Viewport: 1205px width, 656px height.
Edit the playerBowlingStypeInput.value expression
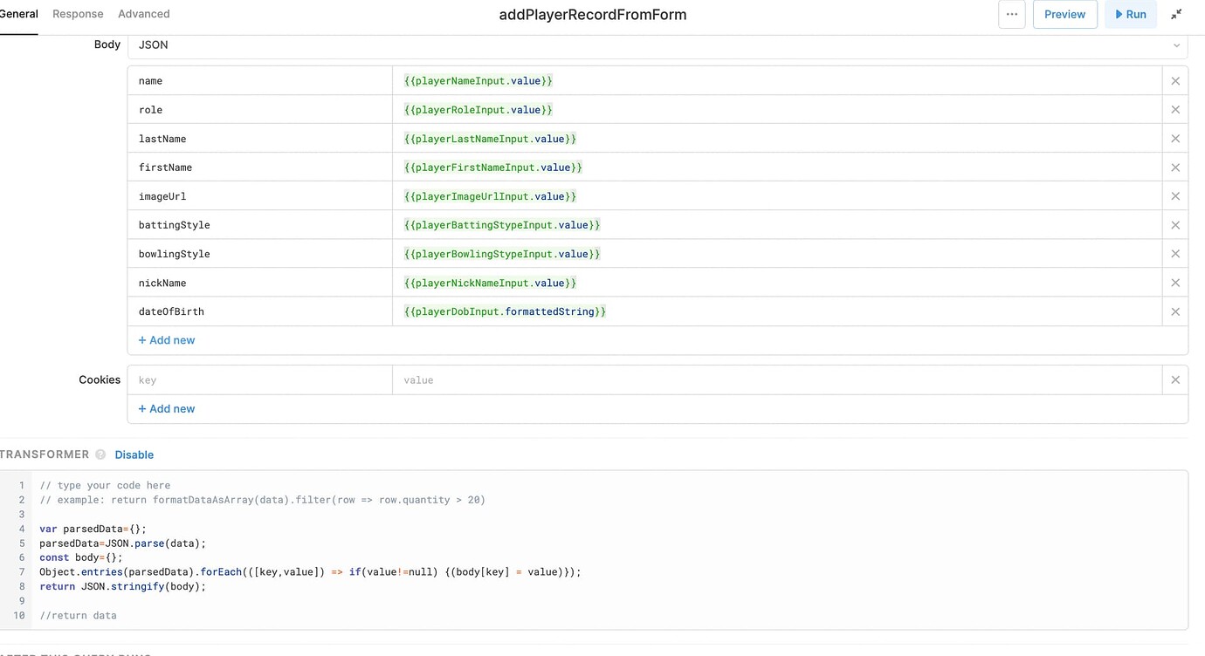[x=777, y=254]
